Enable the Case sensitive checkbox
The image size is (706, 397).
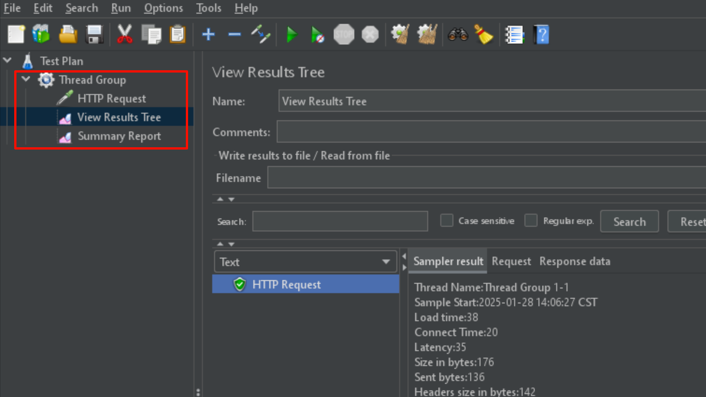pyautogui.click(x=446, y=221)
